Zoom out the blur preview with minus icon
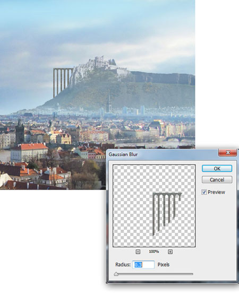This screenshot has height=293, width=239. pos(138,252)
